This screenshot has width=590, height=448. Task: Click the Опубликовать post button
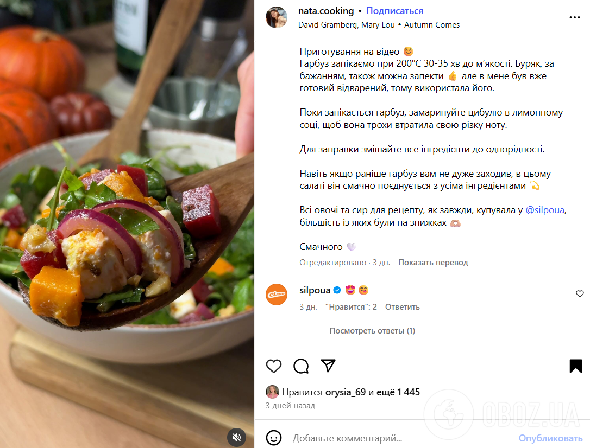[x=550, y=438]
